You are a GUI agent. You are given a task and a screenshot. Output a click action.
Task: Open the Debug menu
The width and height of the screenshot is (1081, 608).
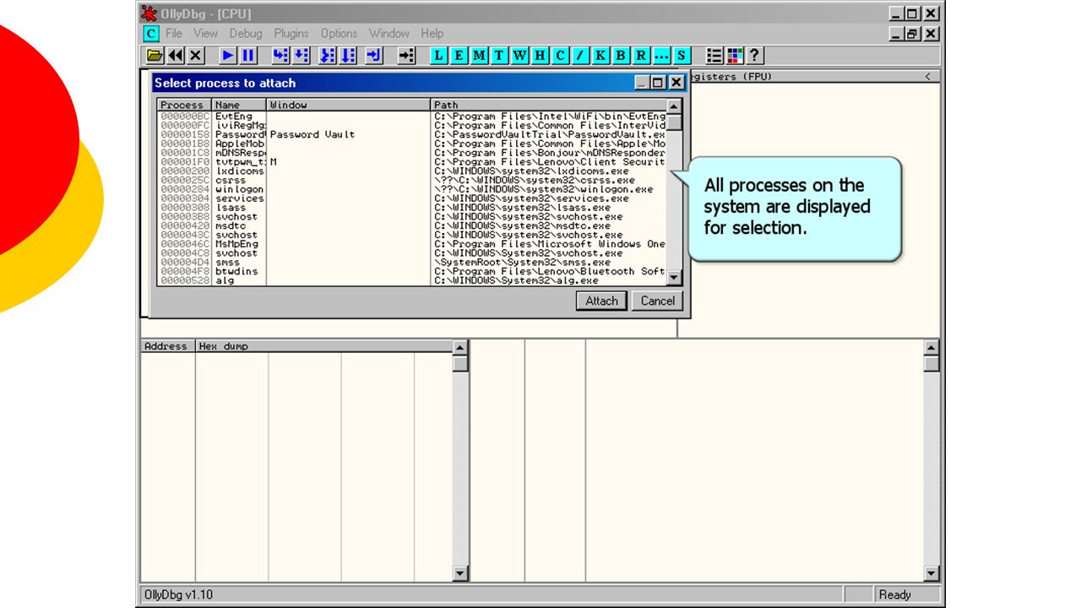point(246,34)
